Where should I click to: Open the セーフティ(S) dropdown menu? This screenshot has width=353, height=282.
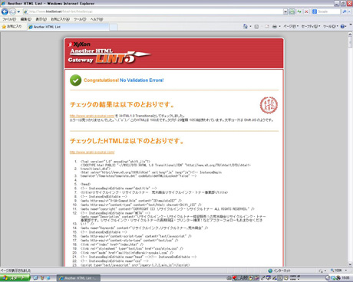tap(311, 26)
